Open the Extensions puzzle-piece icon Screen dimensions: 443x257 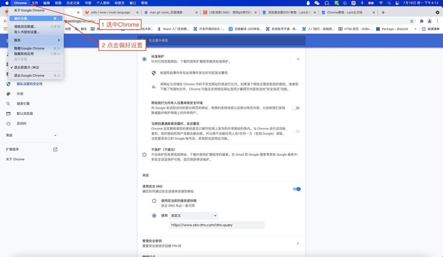pyautogui.click(x=422, y=21)
